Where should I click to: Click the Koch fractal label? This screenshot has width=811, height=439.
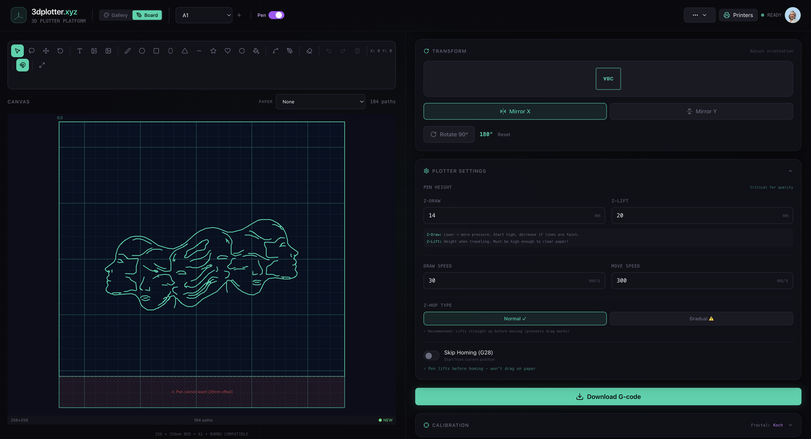(778, 425)
